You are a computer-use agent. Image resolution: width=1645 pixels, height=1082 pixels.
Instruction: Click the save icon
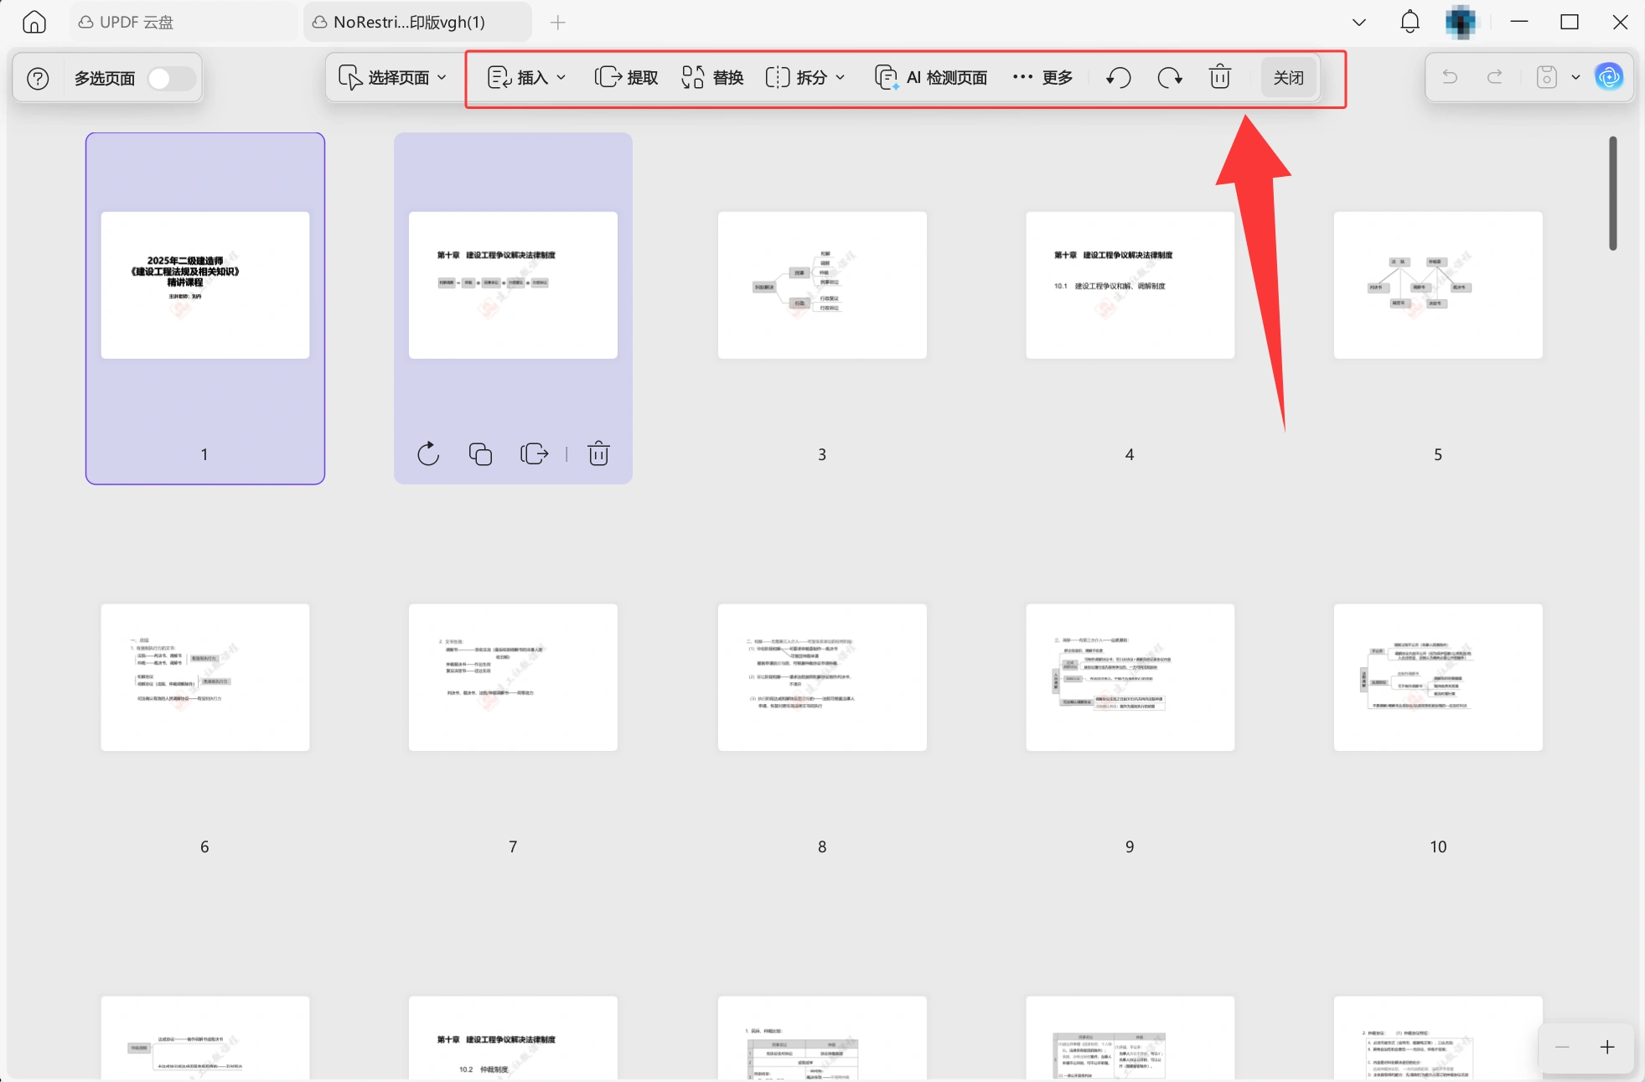tap(1547, 78)
